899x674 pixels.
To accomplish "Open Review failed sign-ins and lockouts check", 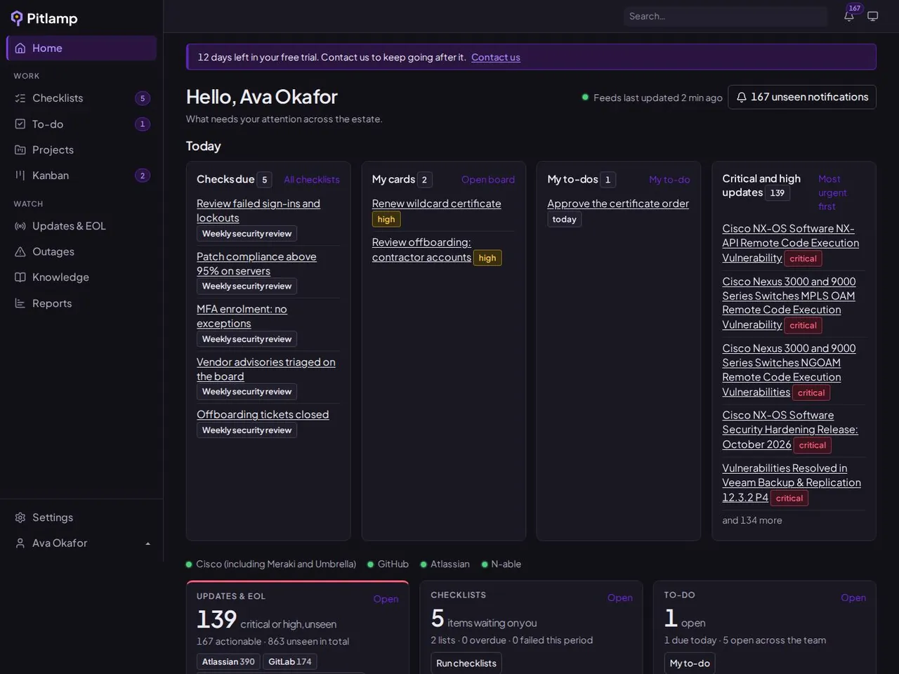I will point(258,211).
